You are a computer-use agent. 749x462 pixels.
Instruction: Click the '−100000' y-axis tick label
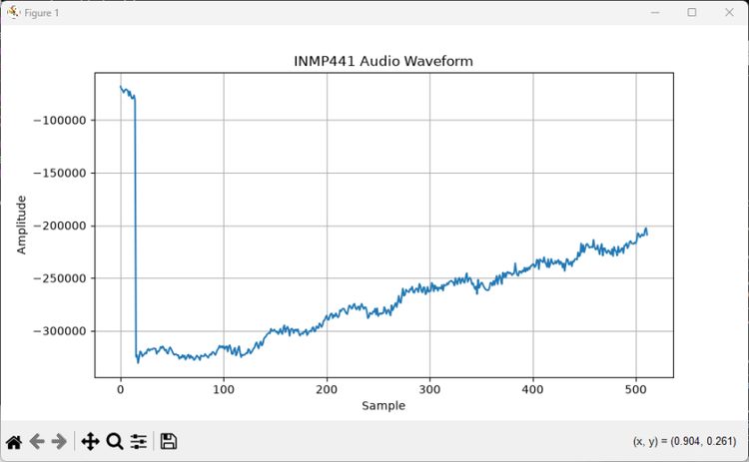coord(60,121)
